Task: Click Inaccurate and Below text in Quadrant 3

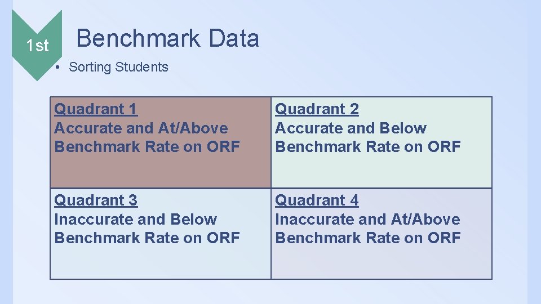Action: tap(136, 219)
